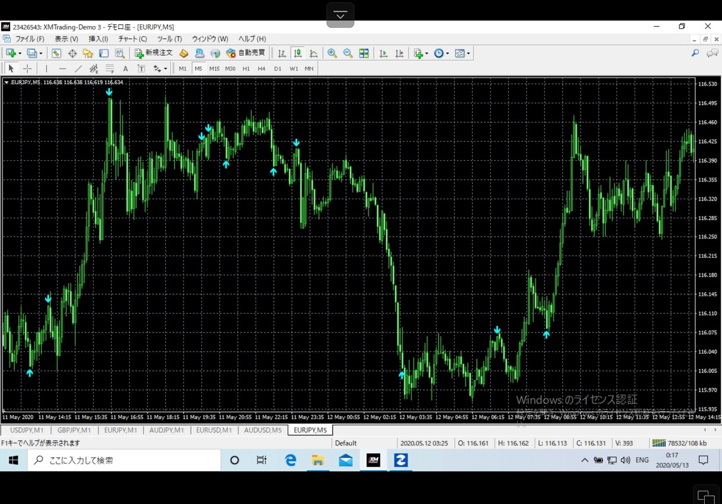This screenshot has width=722, height=504.
Task: Show the Navigator panel star-folder icon
Action: pos(88,53)
